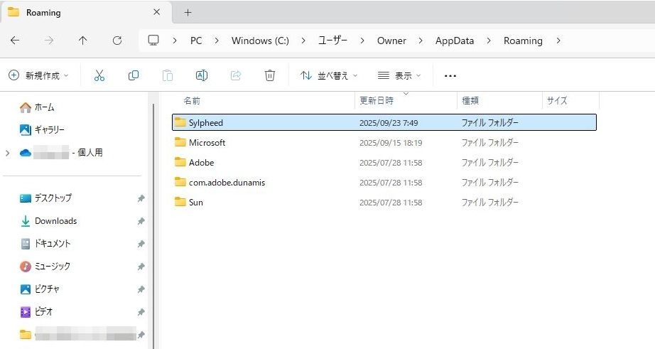The image size is (655, 349).
Task: Click AppData in the address breadcrumb
Action: coord(454,41)
